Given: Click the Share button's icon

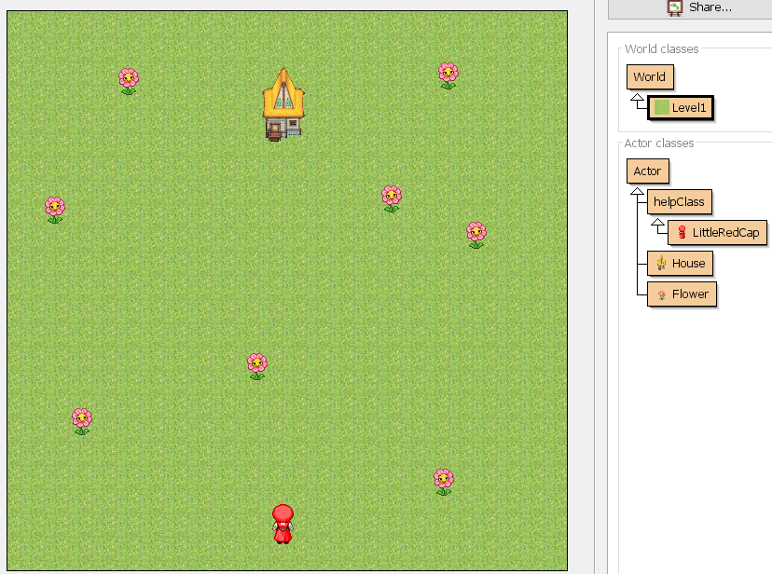Looking at the screenshot, I should tap(674, 7).
